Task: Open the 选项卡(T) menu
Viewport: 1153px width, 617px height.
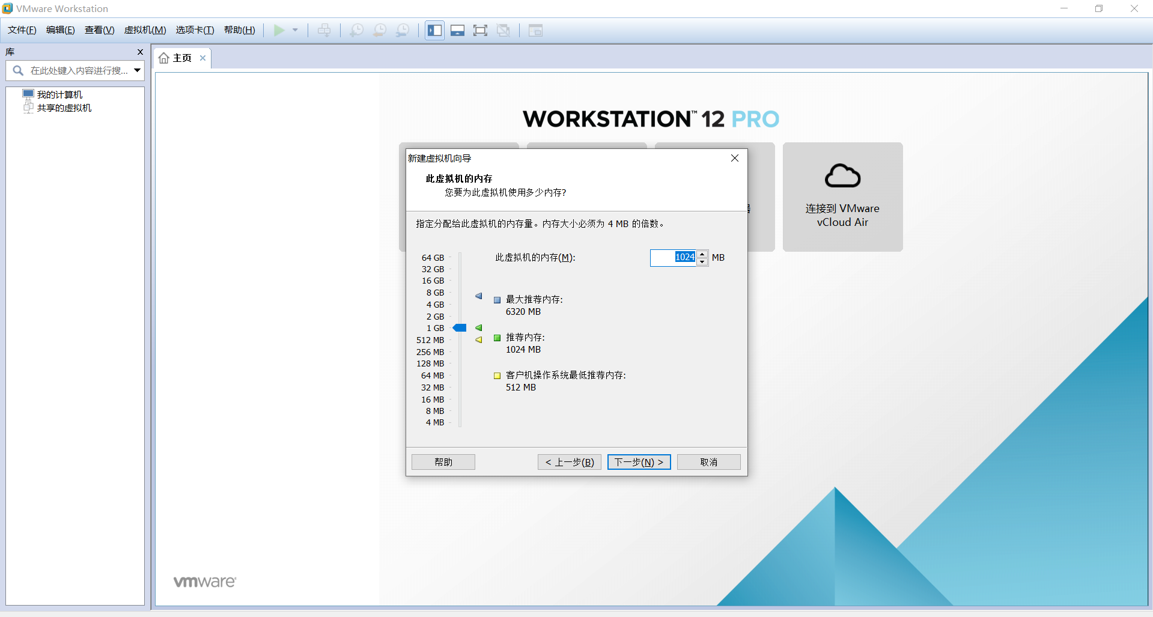Action: tap(195, 30)
